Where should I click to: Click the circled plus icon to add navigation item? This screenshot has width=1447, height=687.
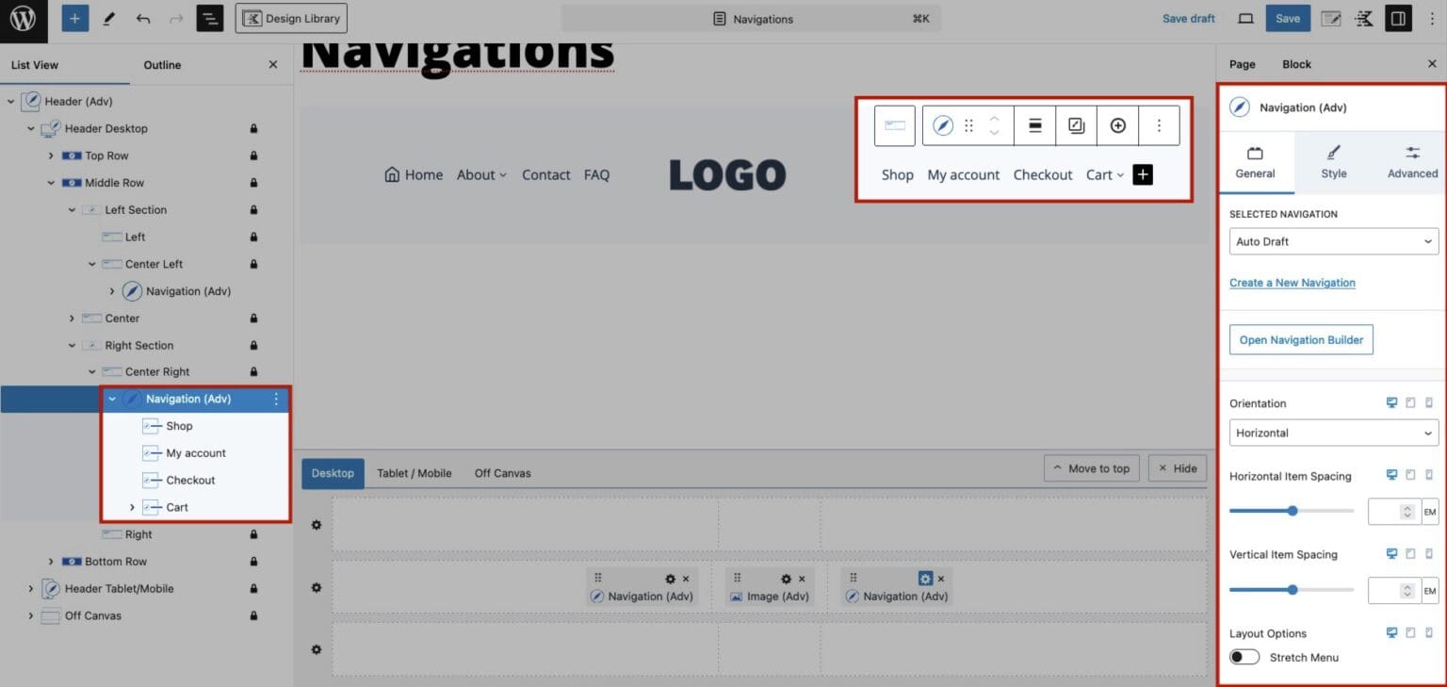point(1117,123)
